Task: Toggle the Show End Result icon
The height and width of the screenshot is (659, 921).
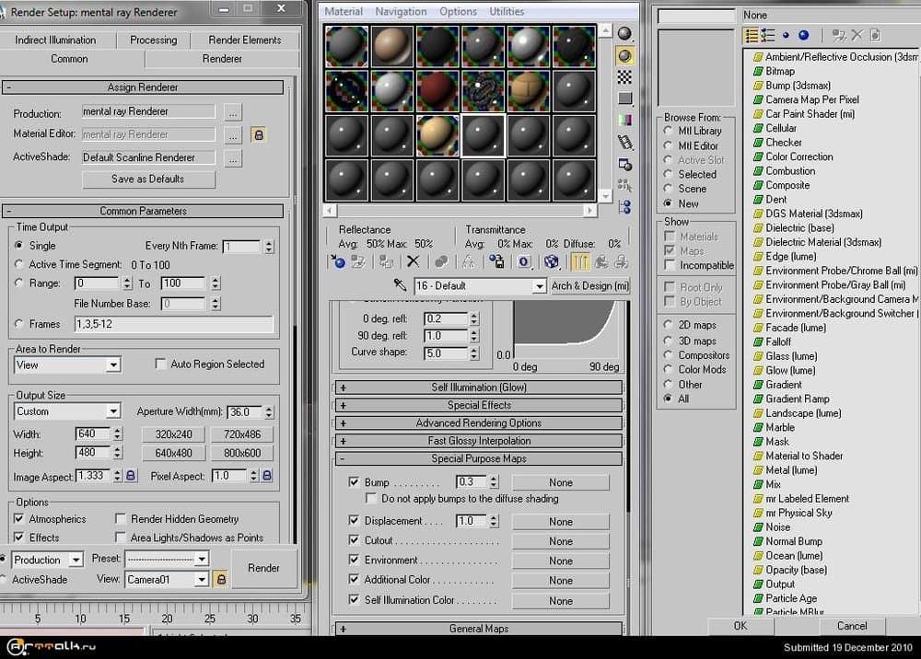Action: tap(579, 261)
